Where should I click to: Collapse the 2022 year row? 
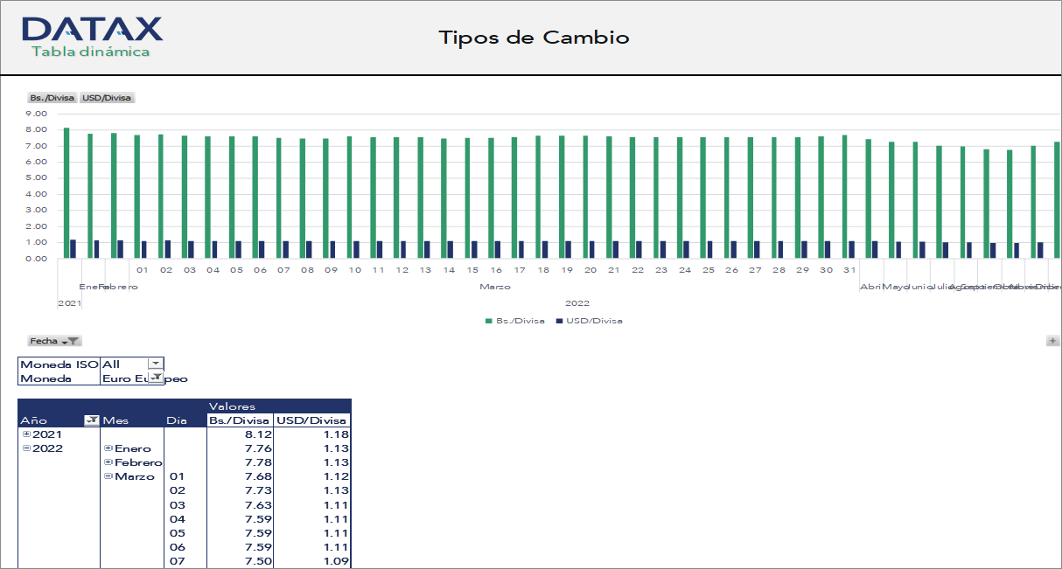click(x=26, y=448)
